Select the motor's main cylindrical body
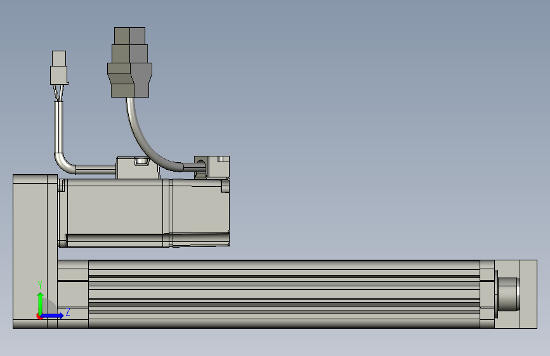Image resolution: width=550 pixels, height=356 pixels. [114, 213]
